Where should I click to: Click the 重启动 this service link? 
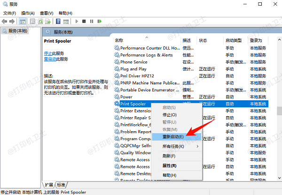coord(49,59)
